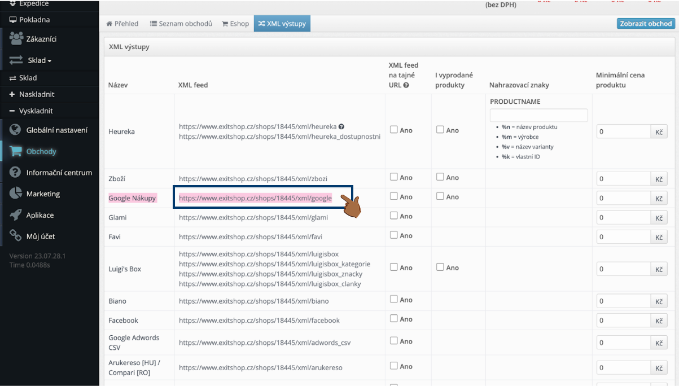Viewport: 679px width, 386px height.
Task: Enable secret URL checkbox for Favi
Action: pyautogui.click(x=394, y=235)
